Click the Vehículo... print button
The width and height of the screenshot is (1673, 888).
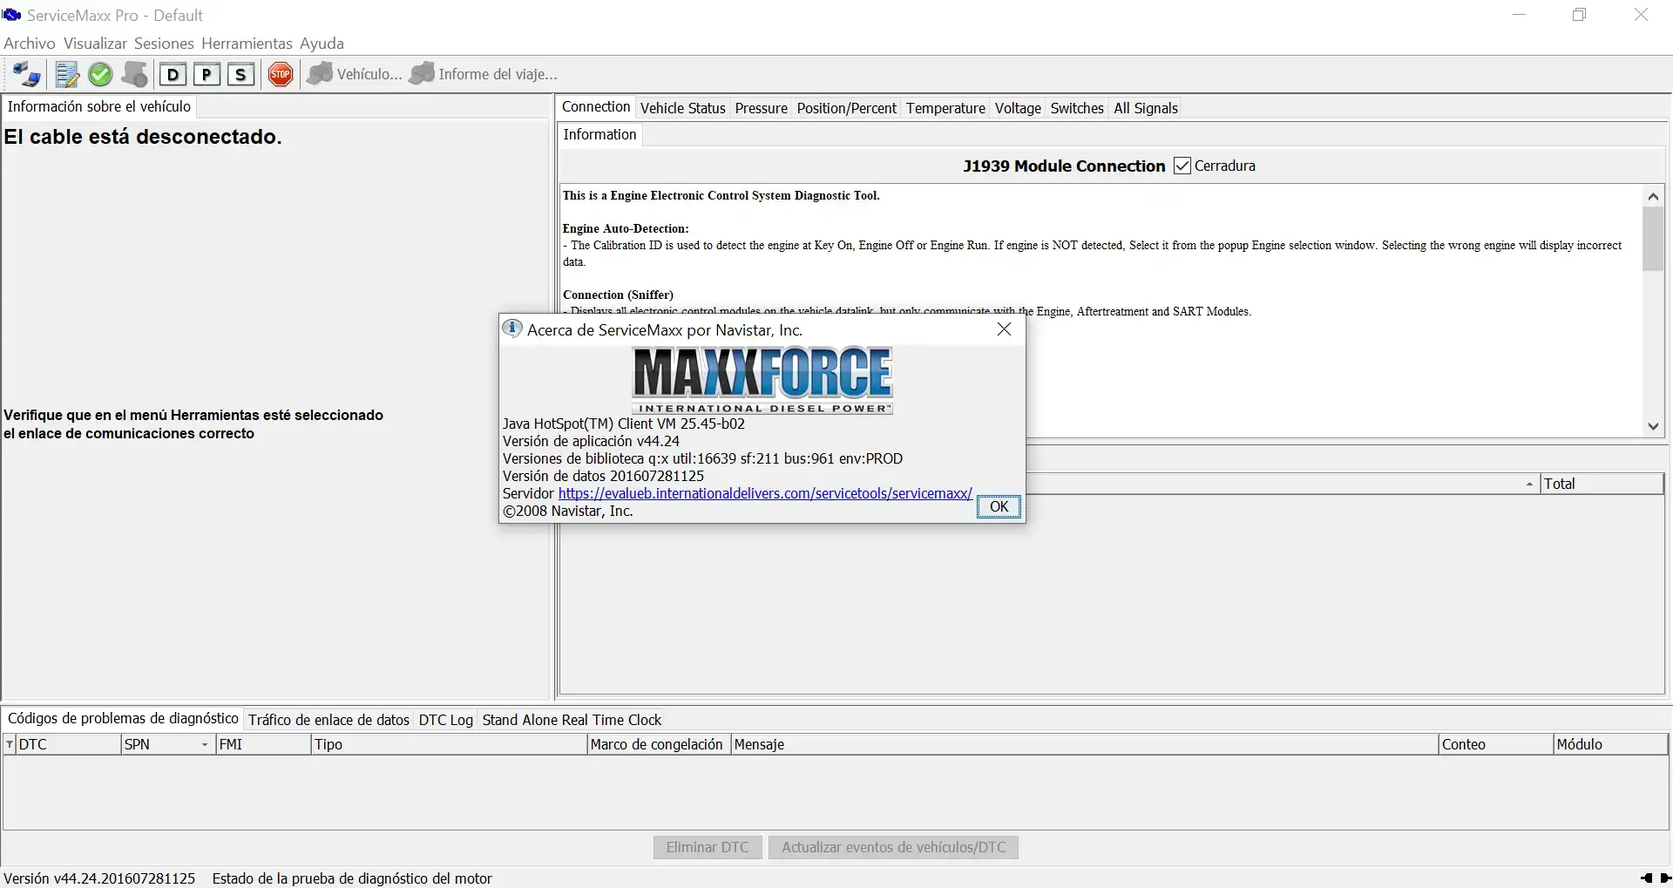[354, 75]
